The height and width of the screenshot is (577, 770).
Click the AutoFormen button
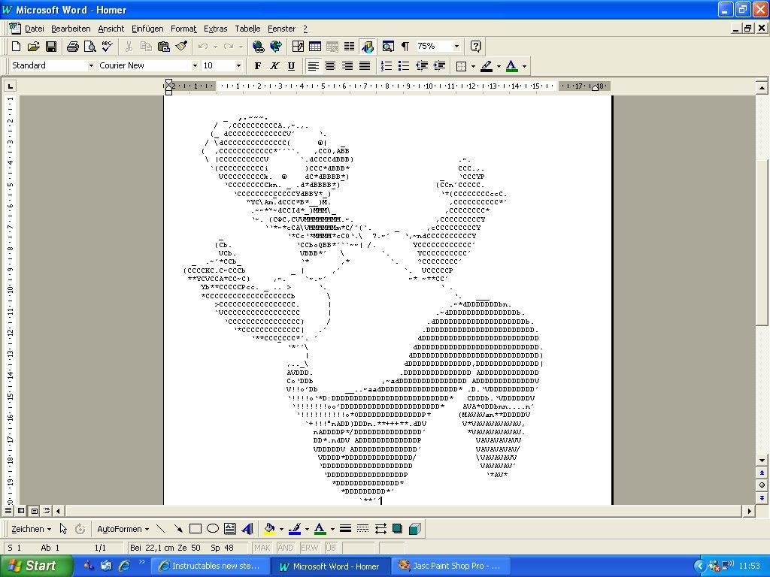(x=123, y=529)
